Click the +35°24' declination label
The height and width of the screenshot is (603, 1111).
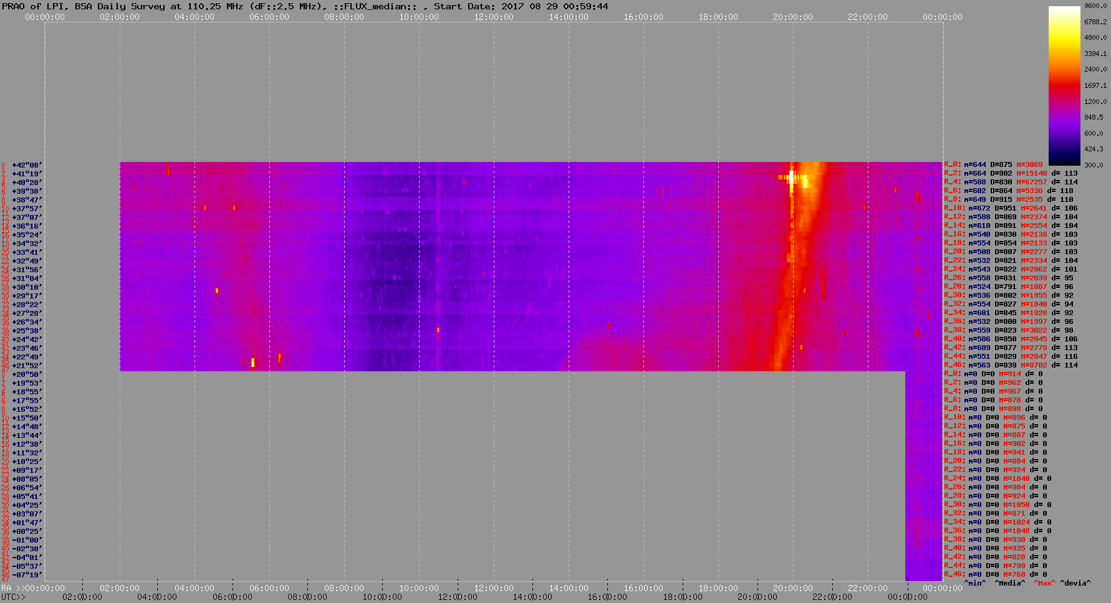[27, 235]
